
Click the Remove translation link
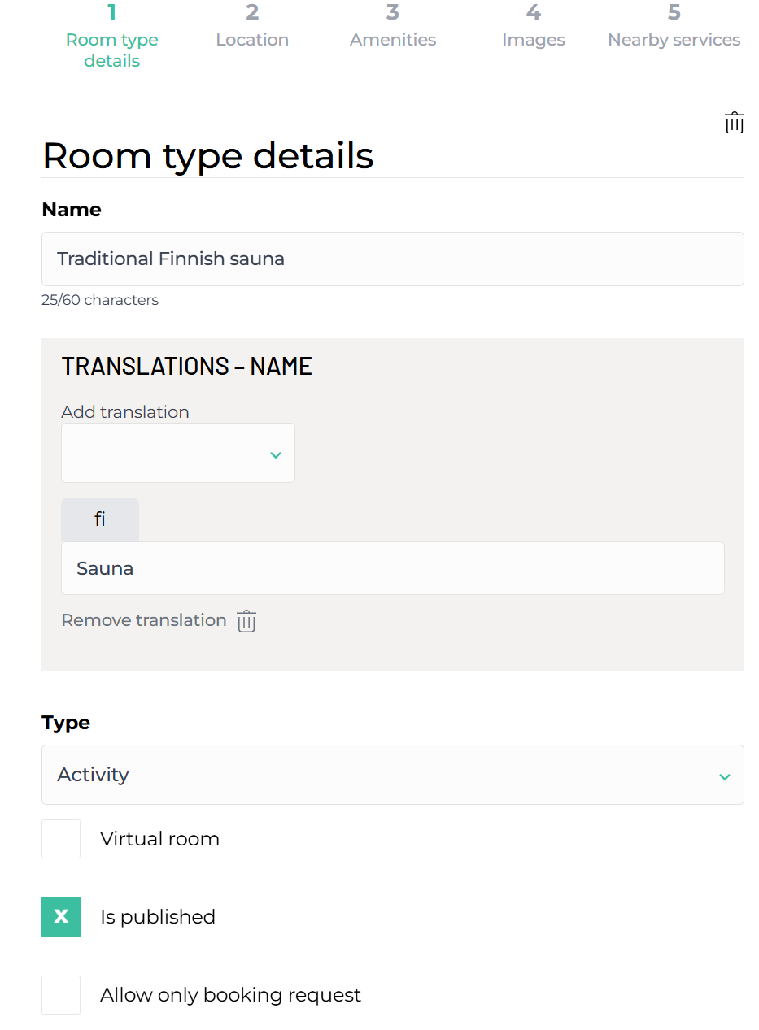coord(144,620)
